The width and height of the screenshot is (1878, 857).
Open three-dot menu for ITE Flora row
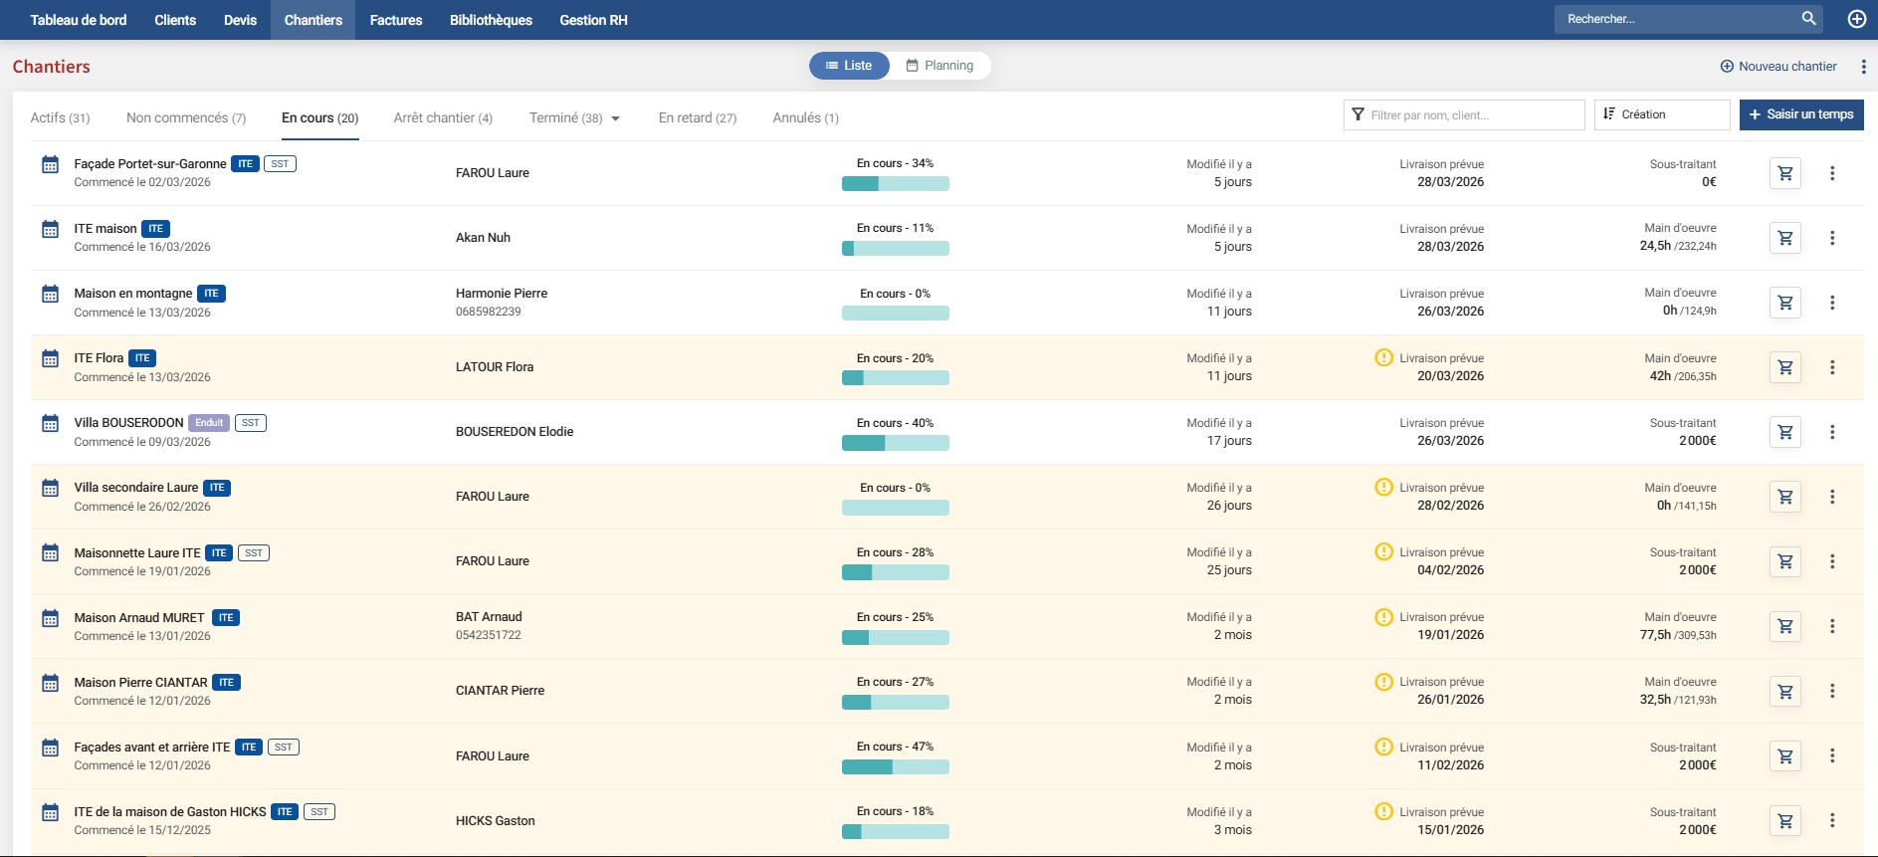tap(1831, 367)
